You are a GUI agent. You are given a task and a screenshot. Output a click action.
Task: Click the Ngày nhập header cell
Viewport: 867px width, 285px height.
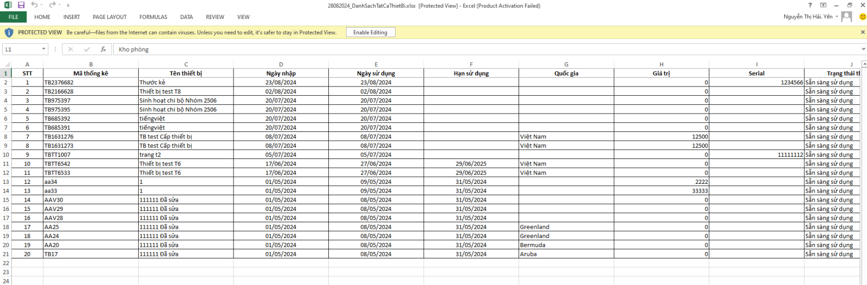(x=281, y=74)
